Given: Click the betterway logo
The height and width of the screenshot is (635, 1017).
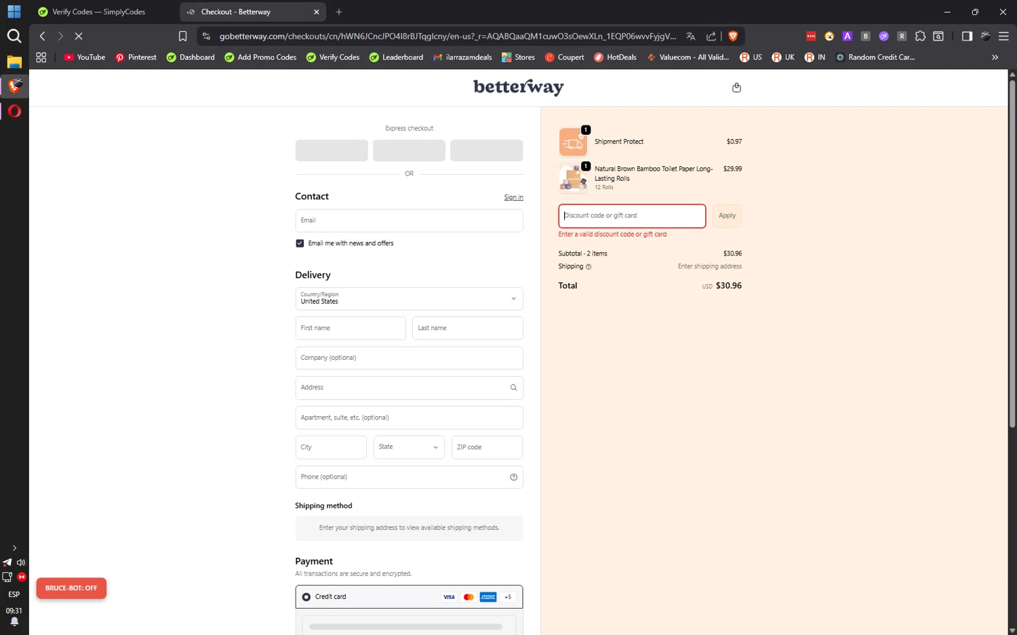Looking at the screenshot, I should 519,87.
